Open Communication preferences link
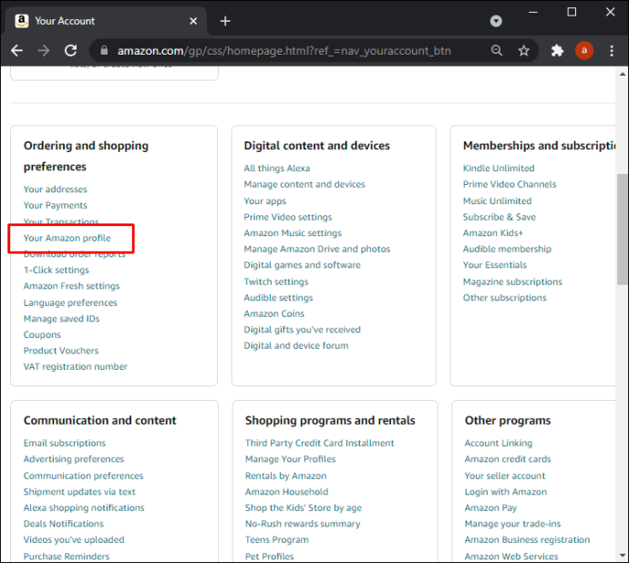 [x=84, y=476]
